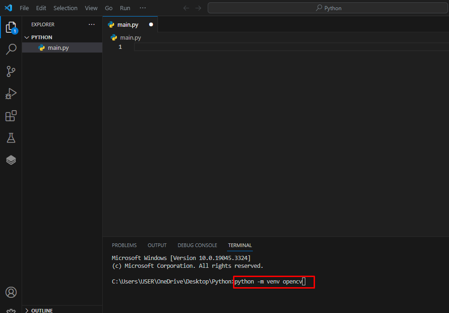Open the Search view icon
The image size is (449, 313).
[x=11, y=49]
